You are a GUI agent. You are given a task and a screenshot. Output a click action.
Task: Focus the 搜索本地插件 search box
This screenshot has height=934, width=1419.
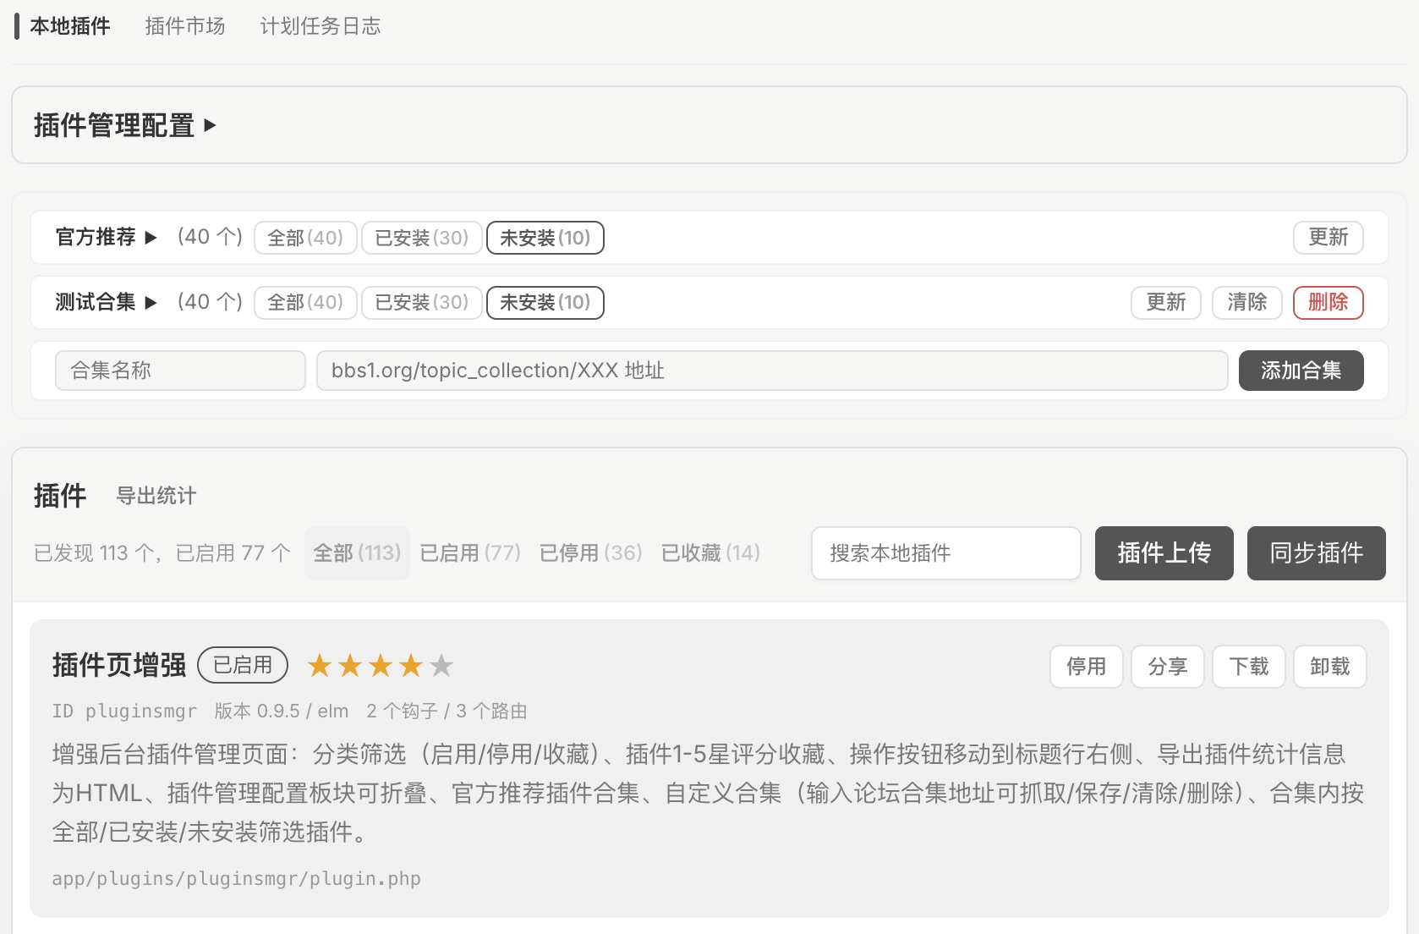point(946,553)
